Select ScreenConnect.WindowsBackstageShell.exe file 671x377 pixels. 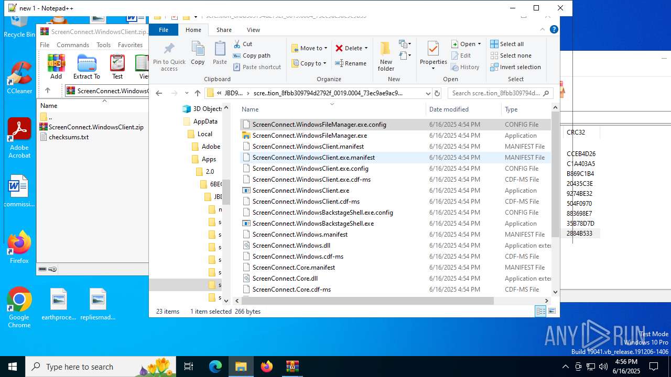pyautogui.click(x=313, y=224)
